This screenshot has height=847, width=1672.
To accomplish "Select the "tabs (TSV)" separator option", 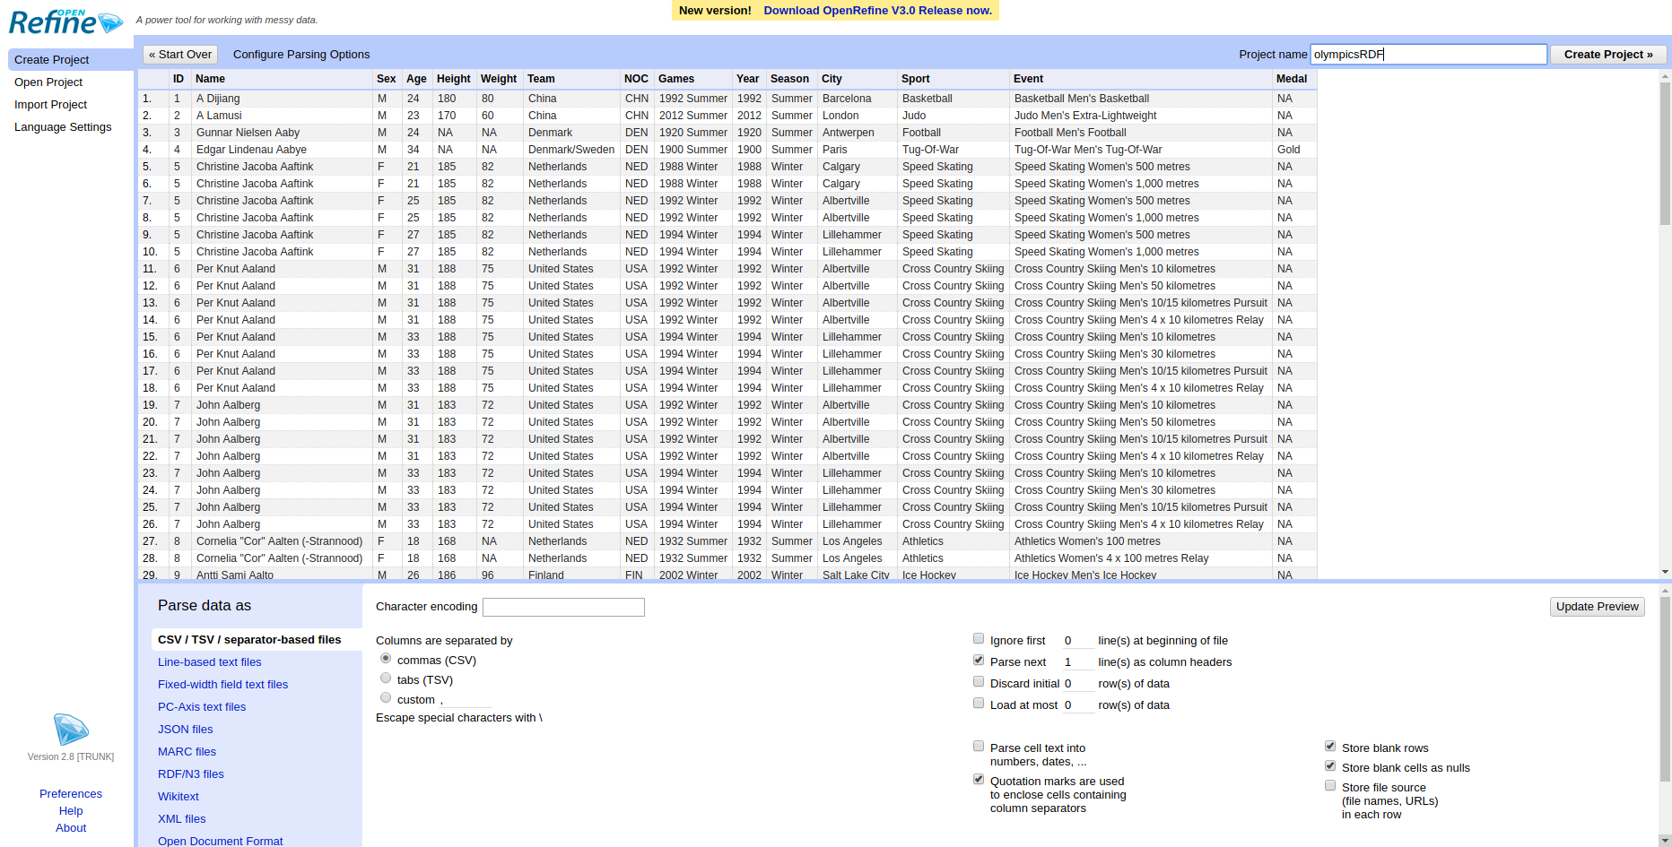I will point(386,678).
